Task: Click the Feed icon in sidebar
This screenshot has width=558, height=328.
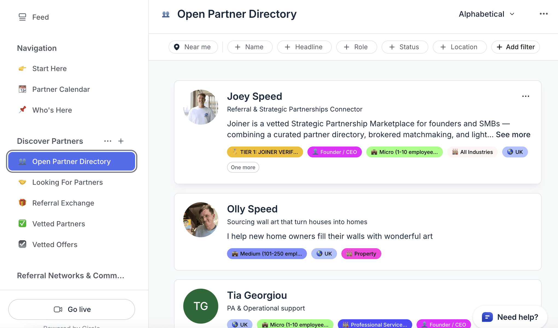Action: point(22,17)
